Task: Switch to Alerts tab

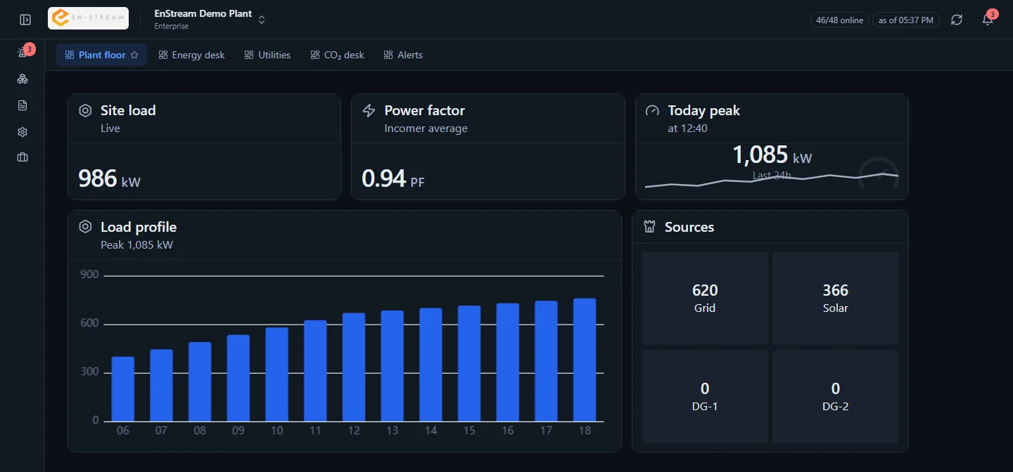Action: [x=403, y=55]
